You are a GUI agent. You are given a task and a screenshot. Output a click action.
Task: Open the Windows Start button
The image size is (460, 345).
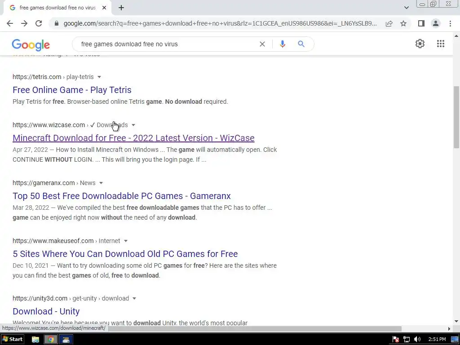(12, 340)
